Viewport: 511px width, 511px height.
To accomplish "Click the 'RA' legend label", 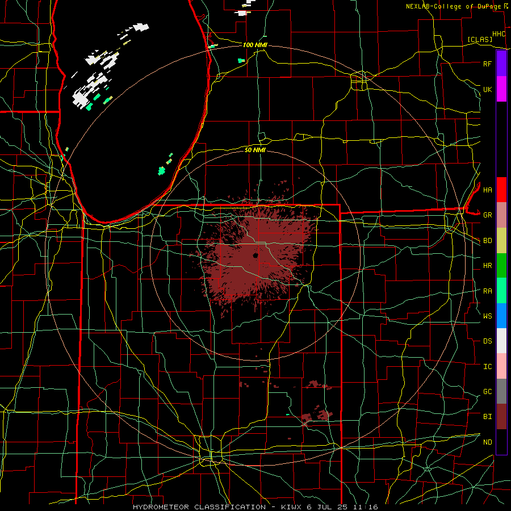I will [487, 291].
